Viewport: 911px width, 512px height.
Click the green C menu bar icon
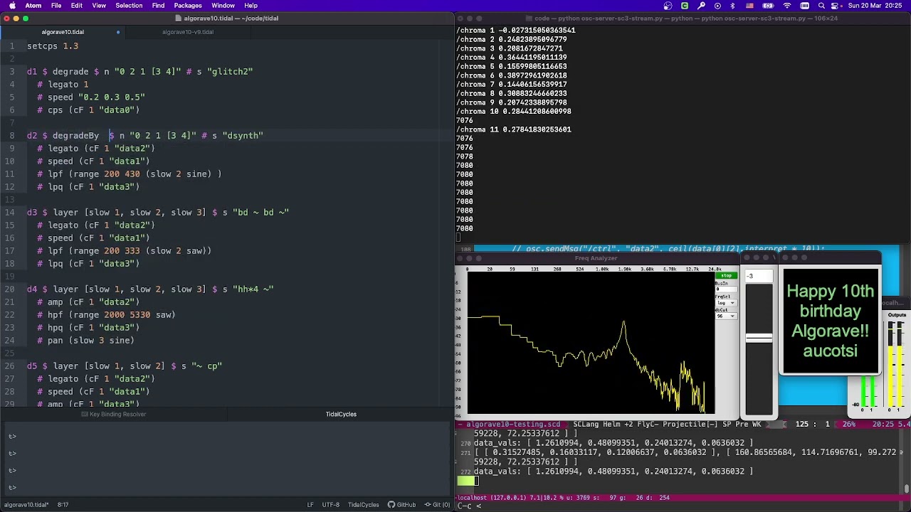[x=685, y=6]
